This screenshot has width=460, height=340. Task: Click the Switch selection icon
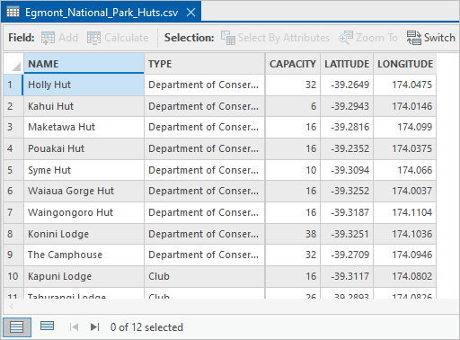coord(414,38)
